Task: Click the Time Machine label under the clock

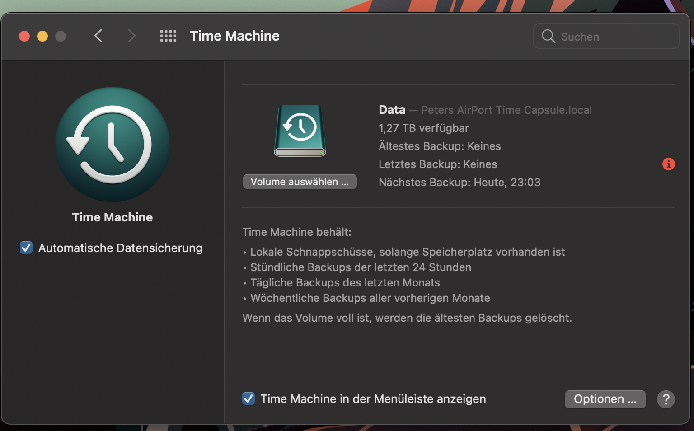Action: tap(113, 217)
